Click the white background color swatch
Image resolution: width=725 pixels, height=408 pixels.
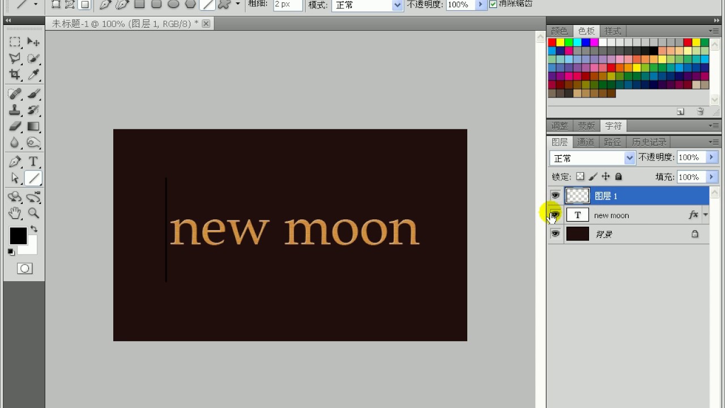tap(32, 248)
